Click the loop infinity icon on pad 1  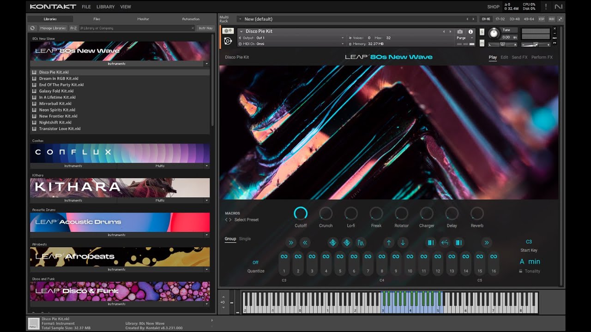[x=284, y=256]
